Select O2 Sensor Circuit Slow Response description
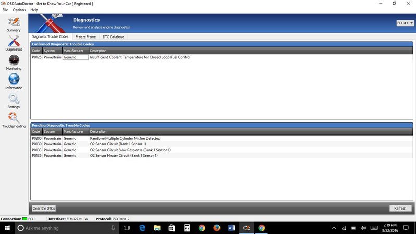The image size is (416, 234). pyautogui.click(x=130, y=150)
